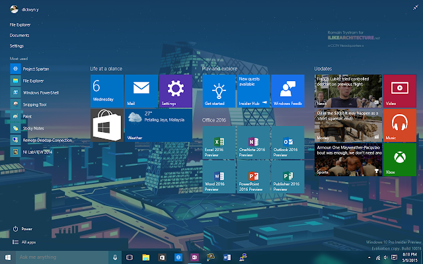
Task: Open the Store icon on the taskbar
Action: pos(162,257)
